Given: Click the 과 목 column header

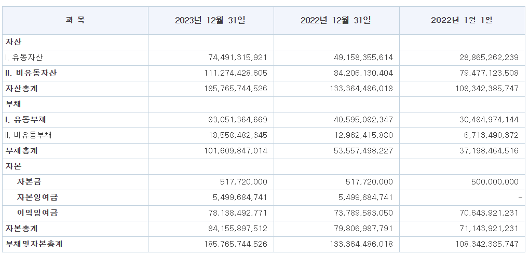Looking at the screenshot, I should click(x=75, y=20).
